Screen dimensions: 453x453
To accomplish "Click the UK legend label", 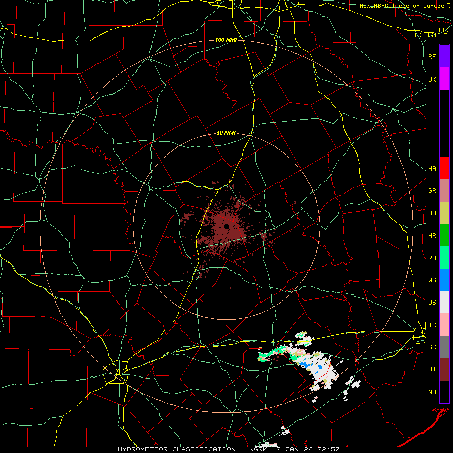I will pyautogui.click(x=432, y=79).
